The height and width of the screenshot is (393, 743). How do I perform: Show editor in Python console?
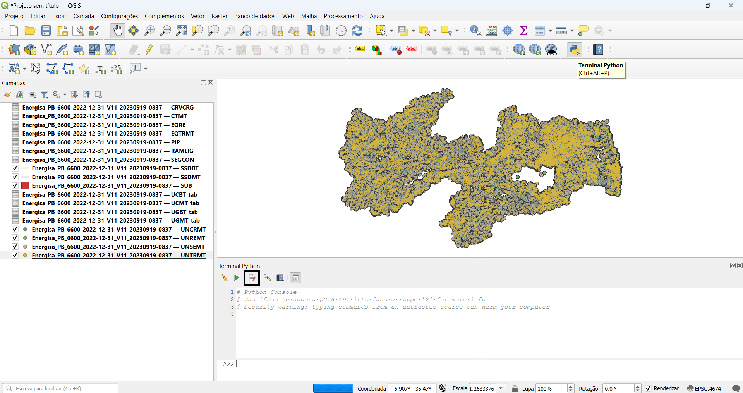pos(252,278)
